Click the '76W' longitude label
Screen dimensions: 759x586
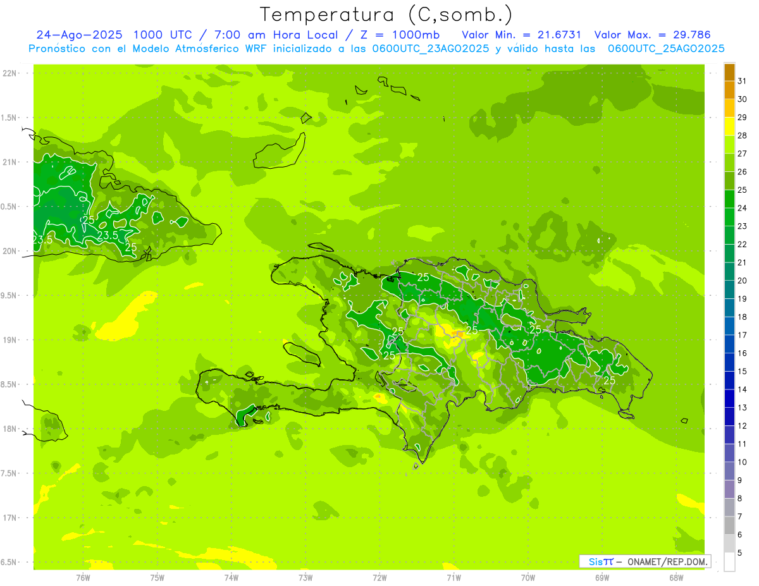(83, 577)
